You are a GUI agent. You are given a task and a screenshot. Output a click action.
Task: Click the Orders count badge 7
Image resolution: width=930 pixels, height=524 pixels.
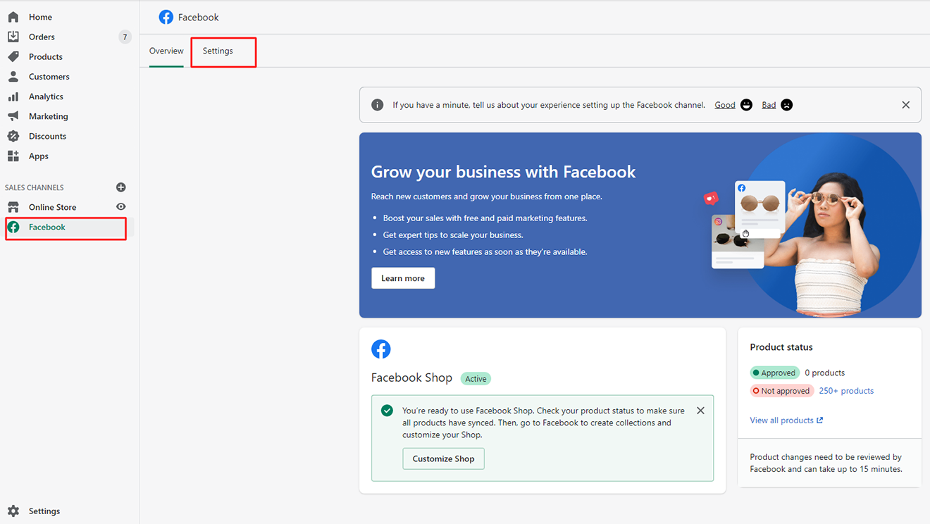click(125, 37)
